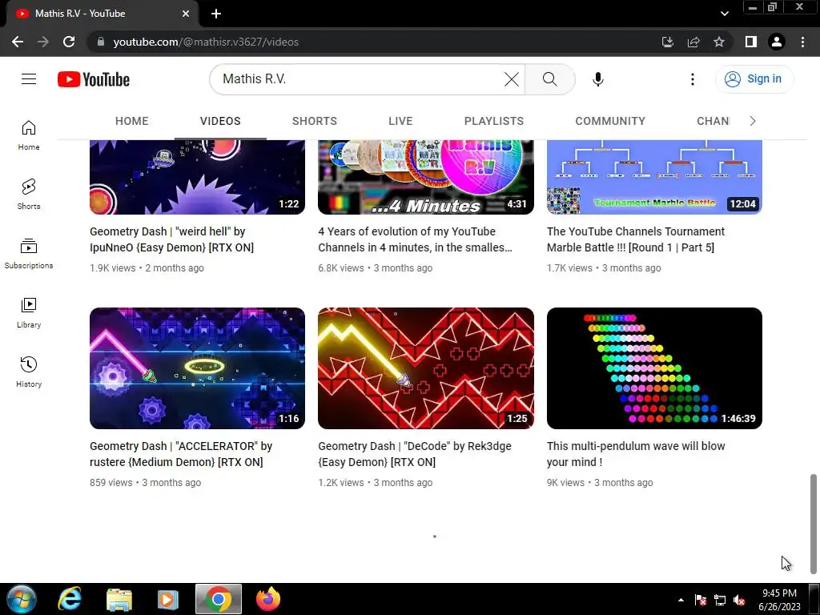Open multi-pendulum wave video title

[x=636, y=454]
